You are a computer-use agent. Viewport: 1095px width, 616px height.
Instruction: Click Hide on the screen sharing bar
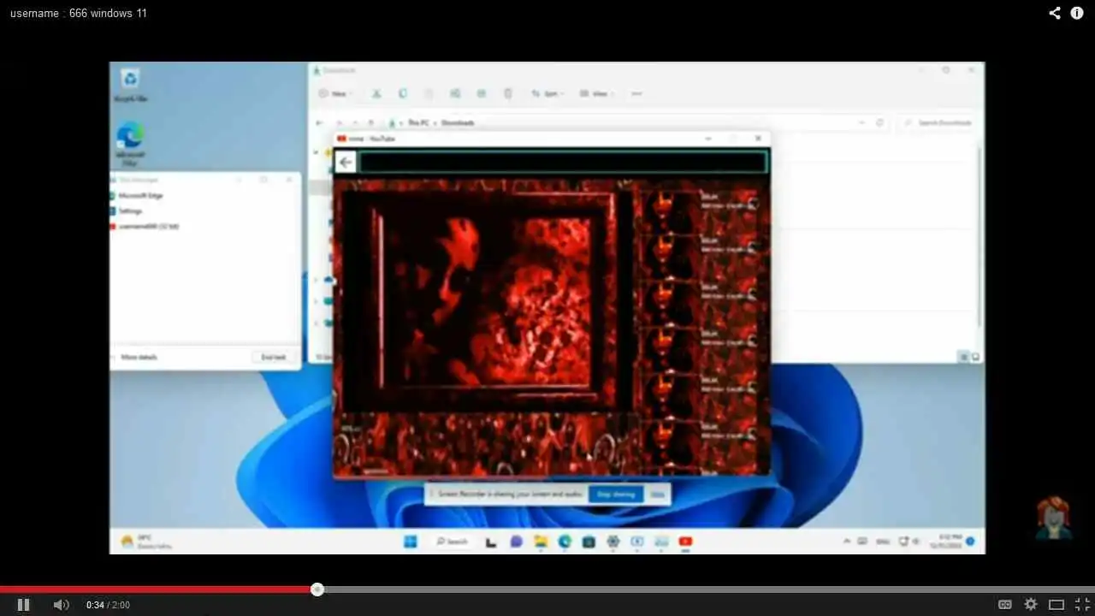click(x=657, y=494)
